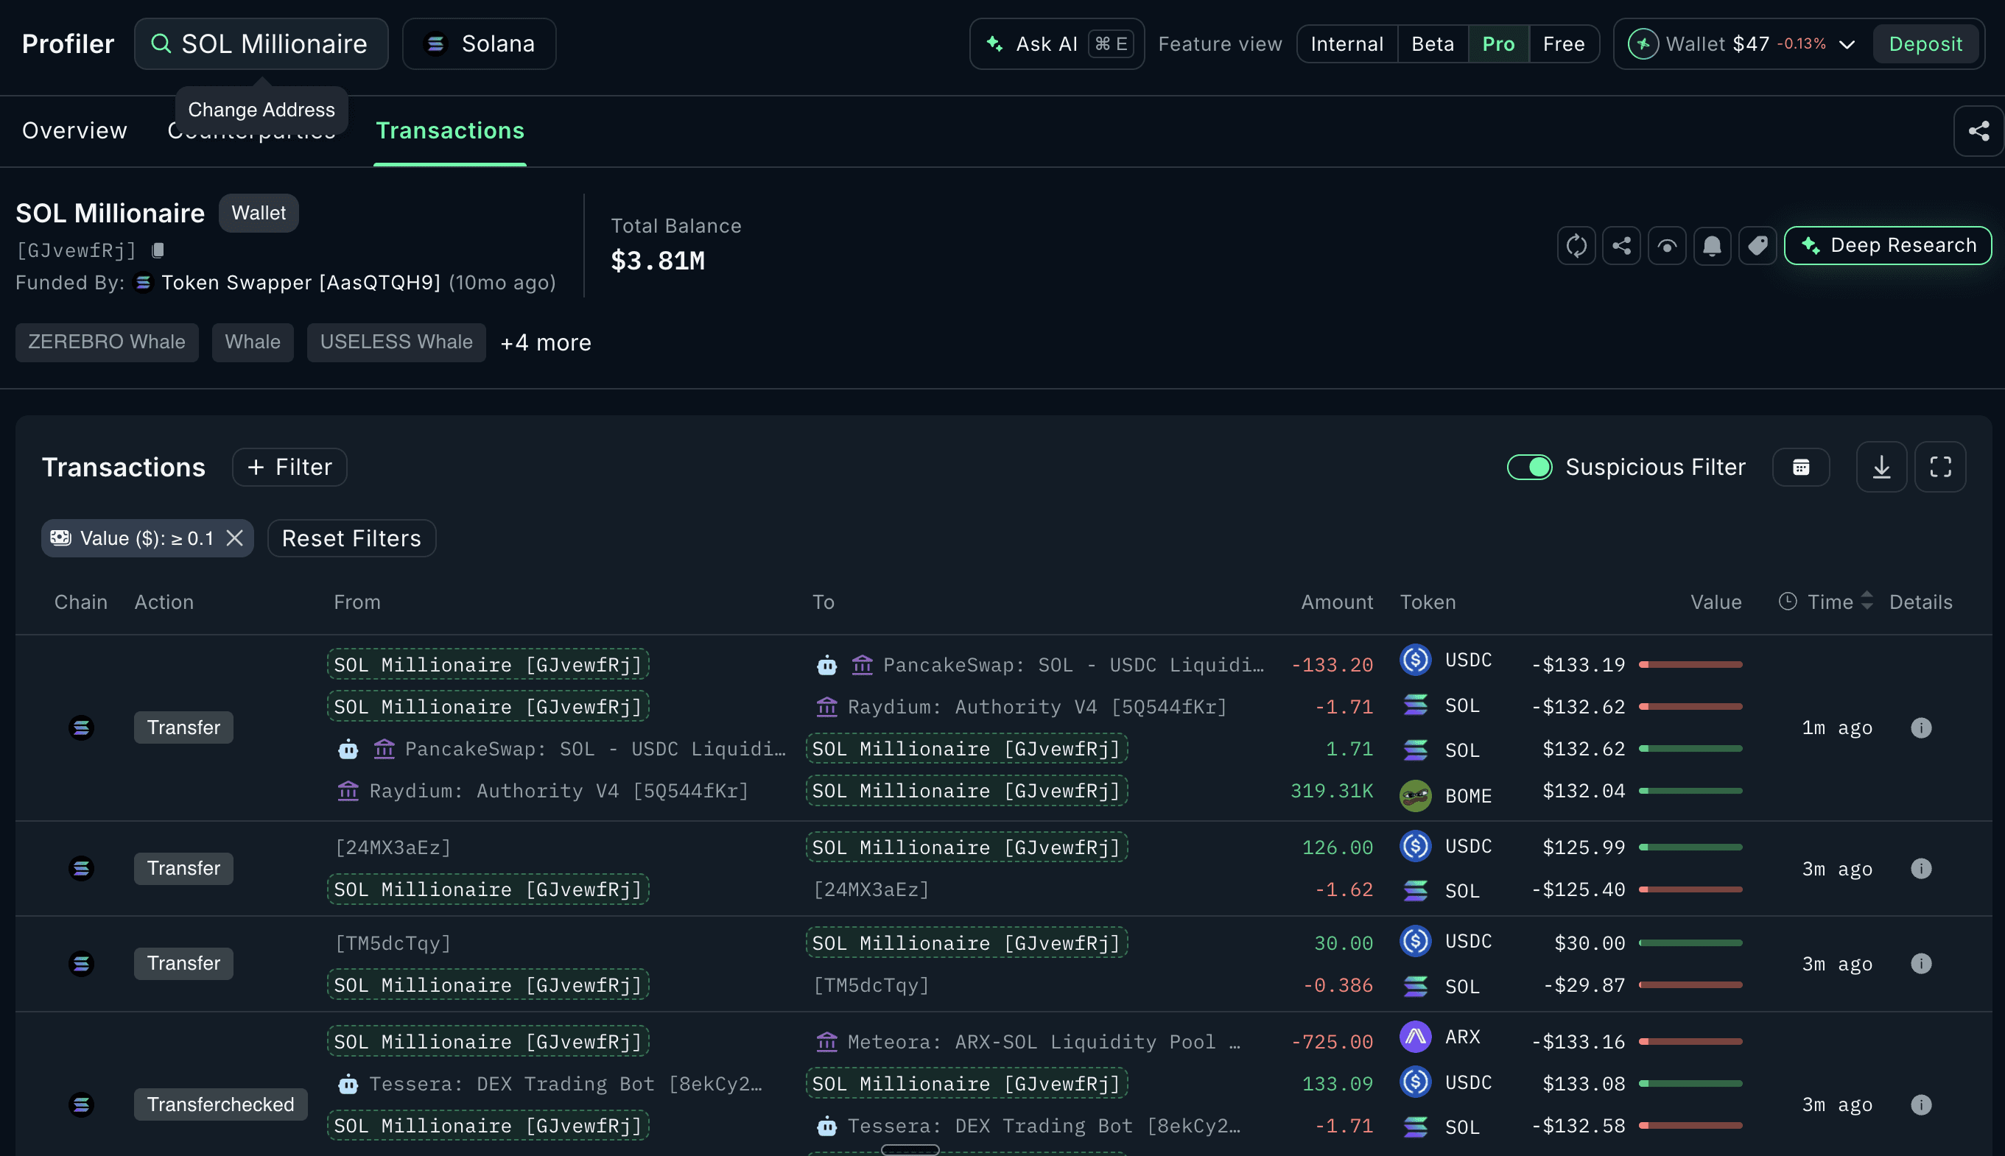Click the USELESS Whale label
The width and height of the screenshot is (2005, 1156).
click(396, 342)
